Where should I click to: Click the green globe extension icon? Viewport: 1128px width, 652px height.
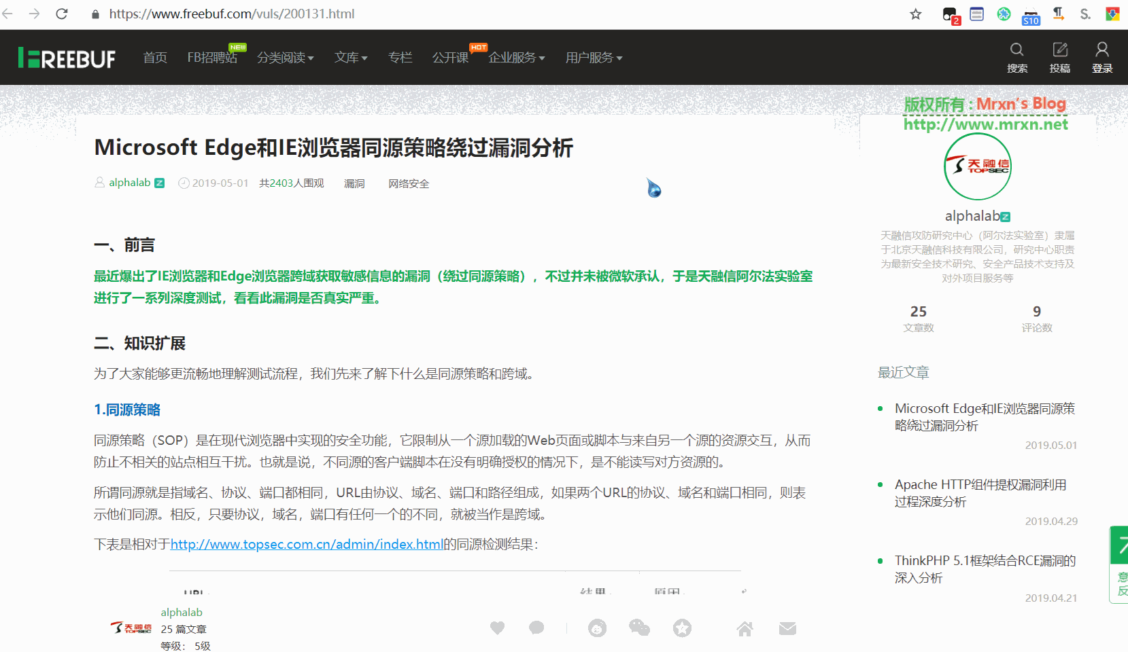pyautogui.click(x=1004, y=14)
